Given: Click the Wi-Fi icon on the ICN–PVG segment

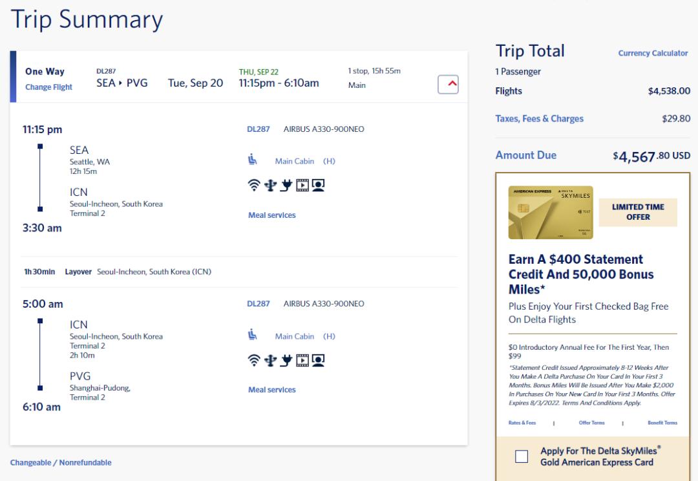Looking at the screenshot, I should tap(254, 360).
